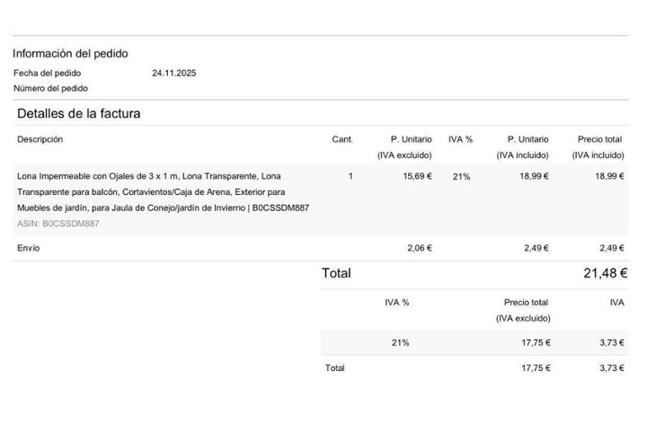The image size is (647, 431).
Task: Click the "Envío" row label
Action: (x=29, y=248)
